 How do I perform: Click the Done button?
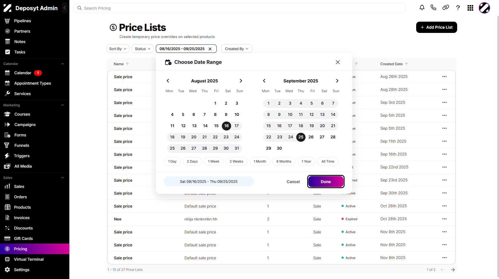(326, 182)
